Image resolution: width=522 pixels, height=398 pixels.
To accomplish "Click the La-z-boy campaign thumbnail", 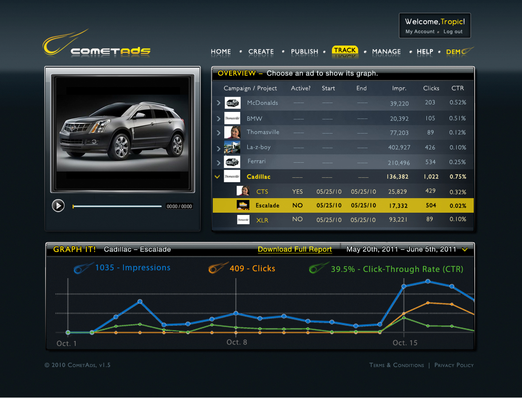I will click(232, 147).
